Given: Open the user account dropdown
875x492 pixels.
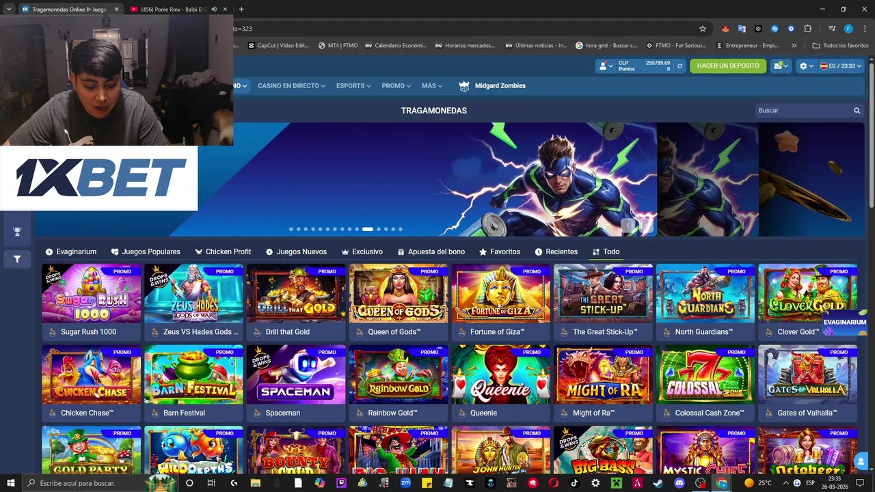Looking at the screenshot, I should [x=606, y=66].
